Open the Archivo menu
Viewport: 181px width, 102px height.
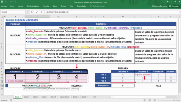pos(4,6)
